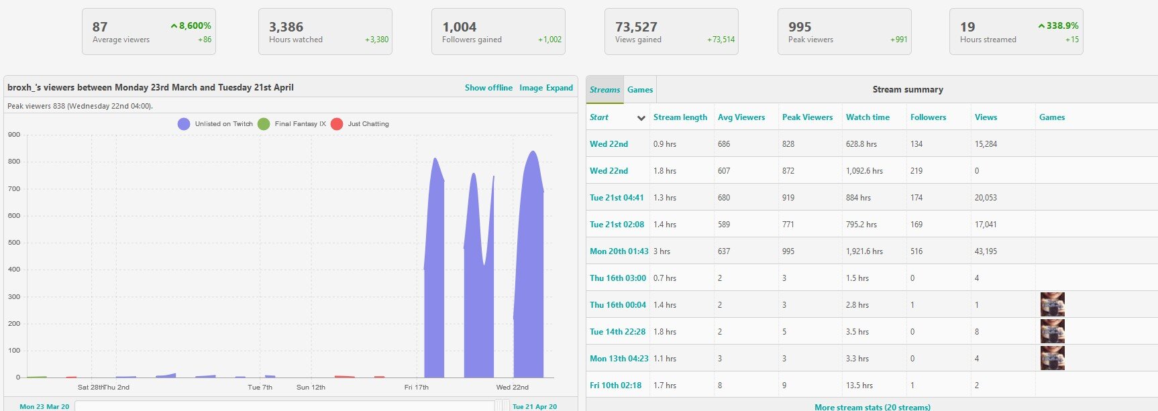
Task: Click the date range slider handle
Action: point(502,405)
